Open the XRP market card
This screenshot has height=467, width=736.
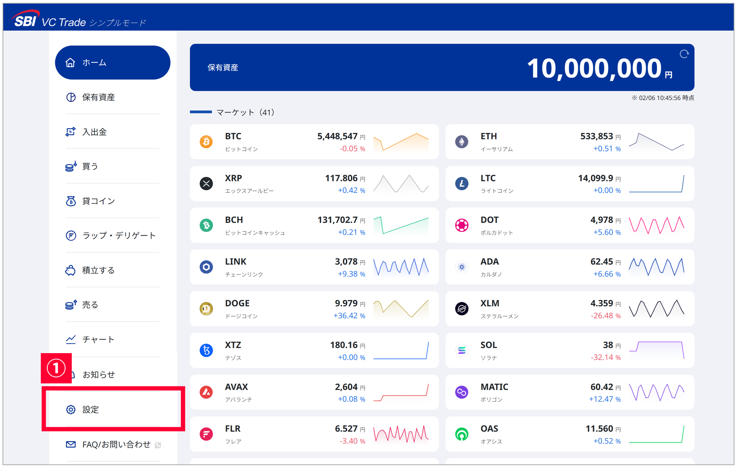[x=314, y=184]
